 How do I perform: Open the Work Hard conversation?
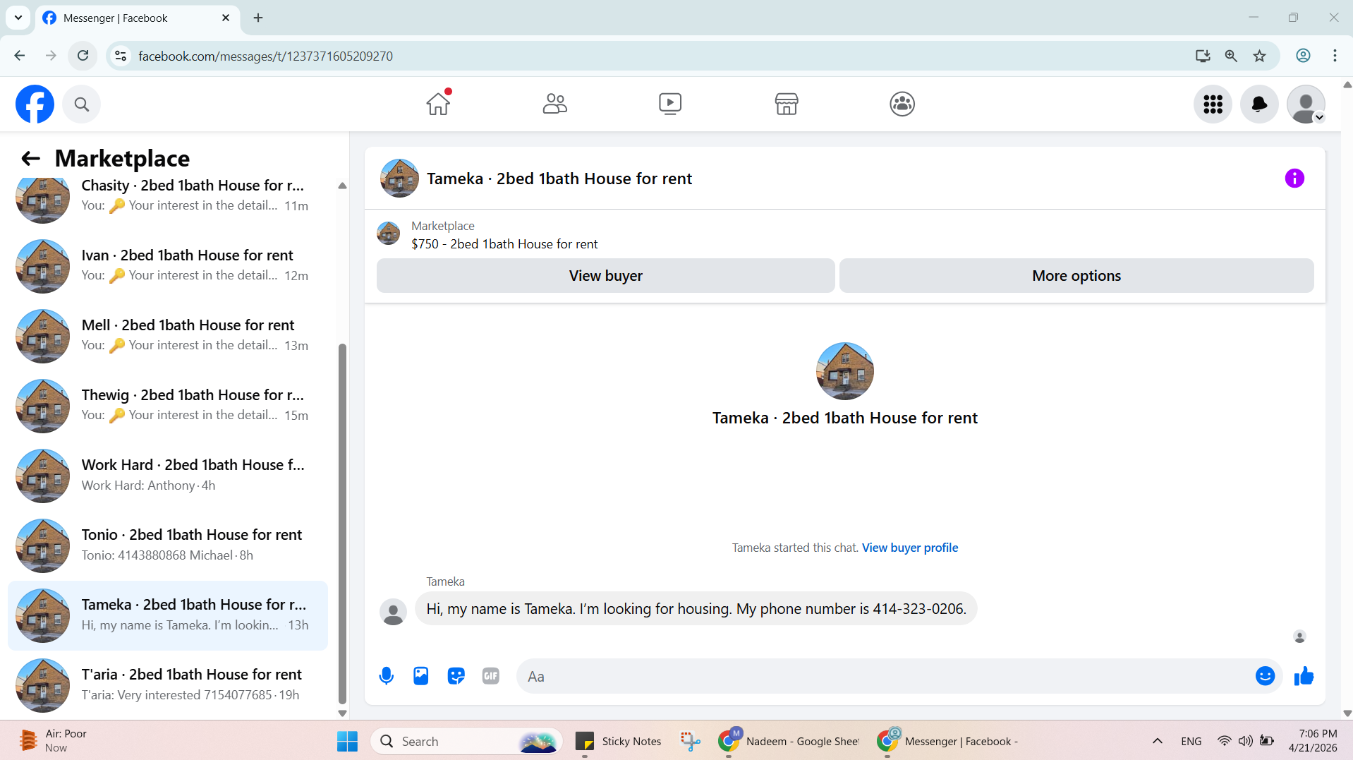pos(168,476)
